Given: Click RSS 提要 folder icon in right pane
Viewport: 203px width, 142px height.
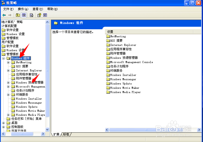Looking at the screenshot, I should (x=108, y=41).
